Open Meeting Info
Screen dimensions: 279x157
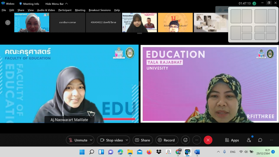(29, 4)
